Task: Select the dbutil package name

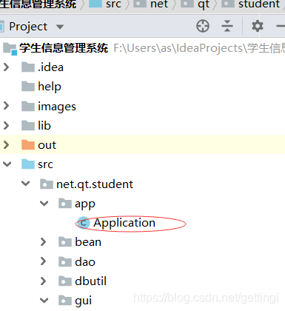Action: (90, 281)
